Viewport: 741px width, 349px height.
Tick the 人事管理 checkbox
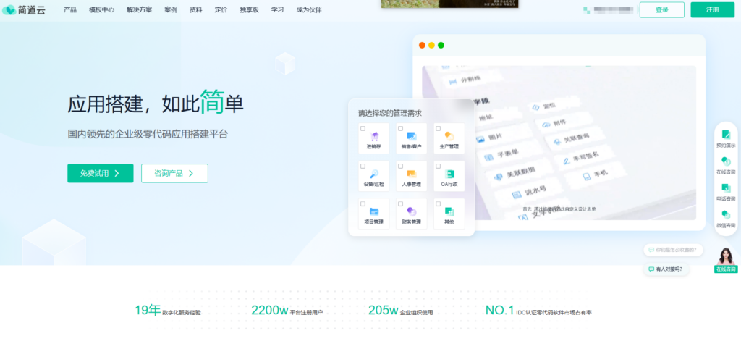[400, 166]
